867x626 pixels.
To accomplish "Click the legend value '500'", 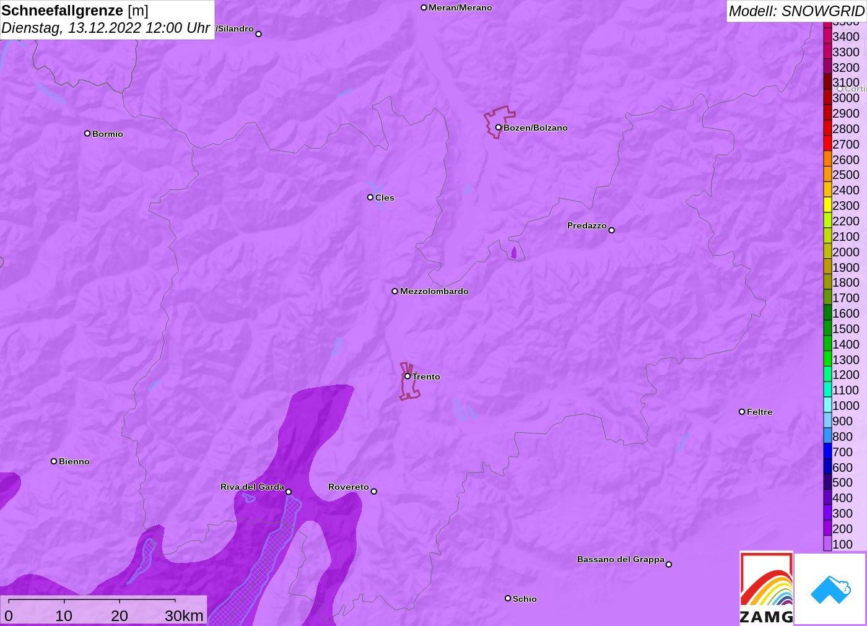I will tap(842, 482).
